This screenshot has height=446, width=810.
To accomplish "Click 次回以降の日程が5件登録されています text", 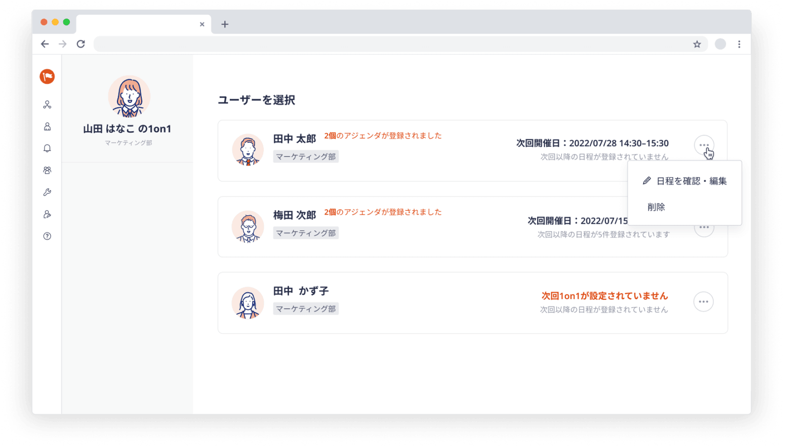I will (x=603, y=234).
